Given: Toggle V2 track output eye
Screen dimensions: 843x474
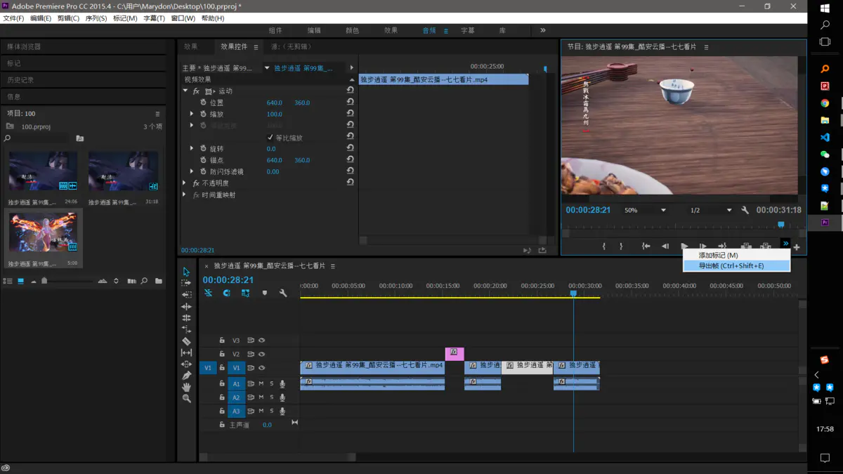Looking at the screenshot, I should click(x=261, y=354).
